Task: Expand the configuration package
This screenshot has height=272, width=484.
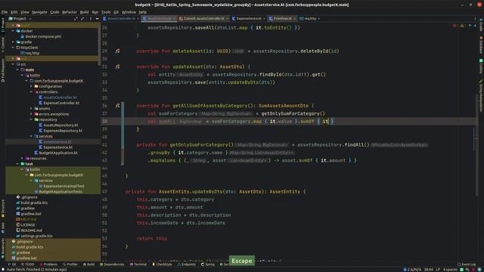Action: coord(31,86)
